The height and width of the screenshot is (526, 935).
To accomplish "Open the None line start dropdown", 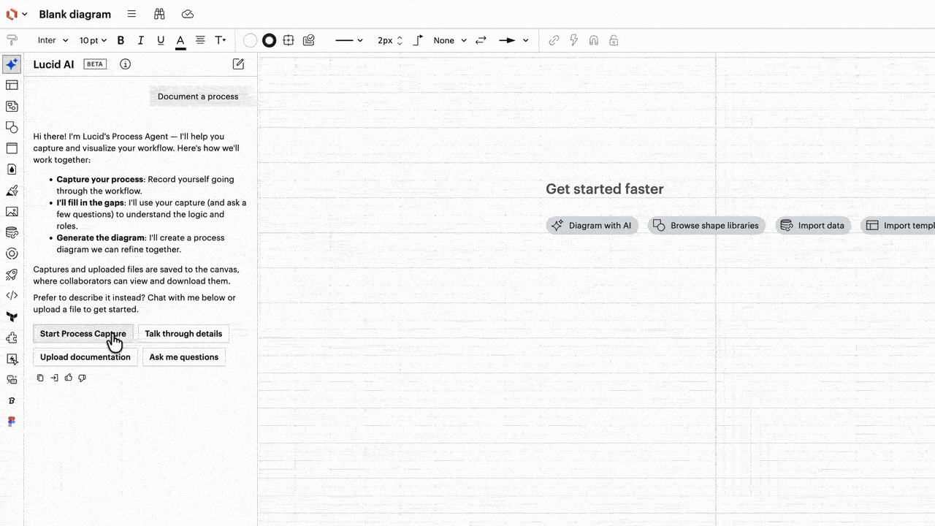I will point(450,41).
